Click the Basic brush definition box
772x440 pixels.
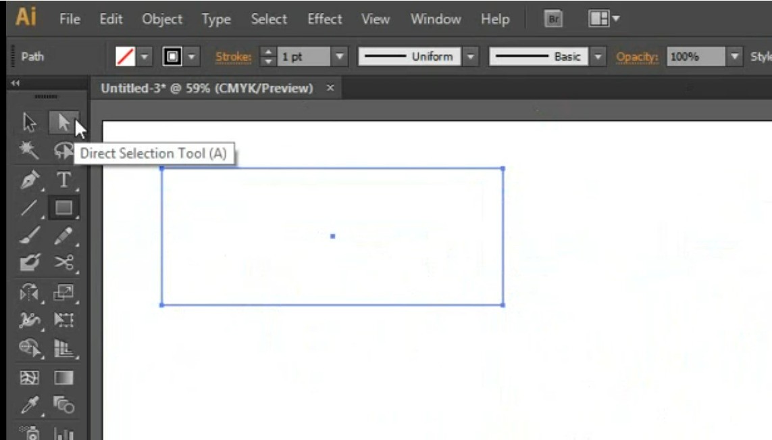coord(538,56)
